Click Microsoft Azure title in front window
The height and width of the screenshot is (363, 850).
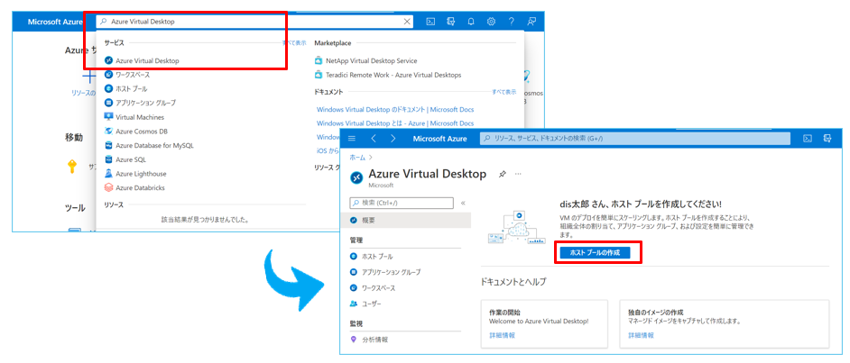pos(439,139)
